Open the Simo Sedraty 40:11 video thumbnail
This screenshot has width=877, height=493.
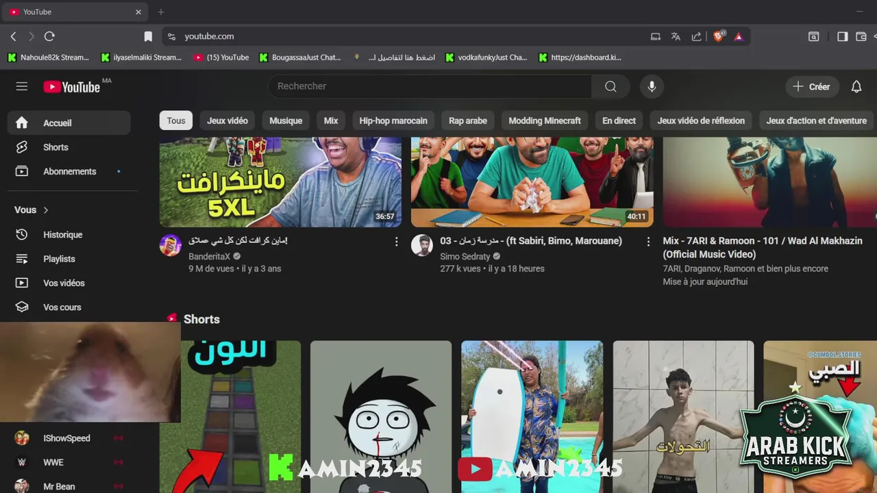(x=532, y=182)
